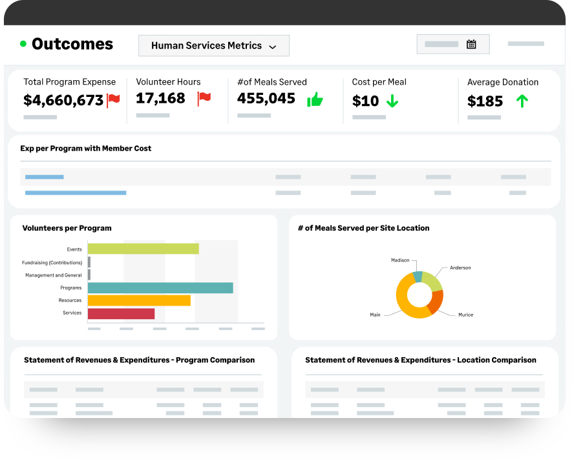This screenshot has height=460, width=574.
Task: Click the green up arrow on Average Donation
Action: coord(521,101)
